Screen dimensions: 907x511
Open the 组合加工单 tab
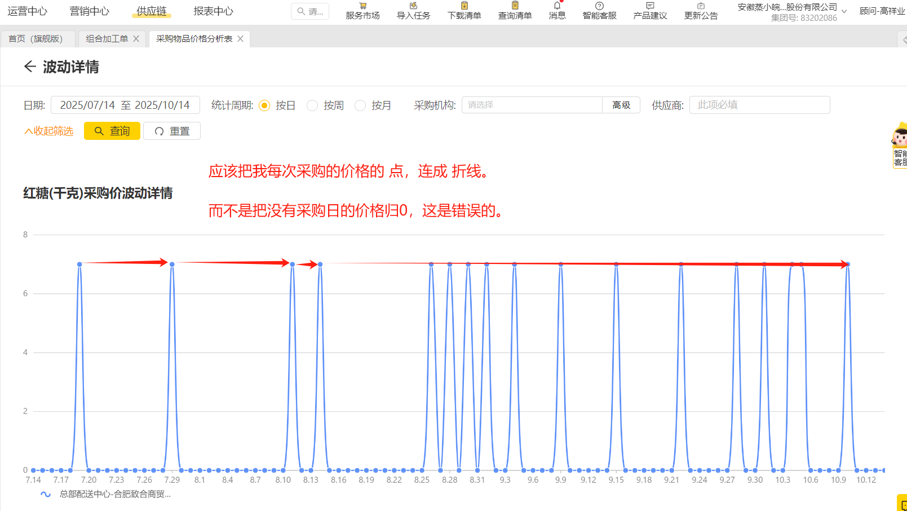[x=107, y=38]
